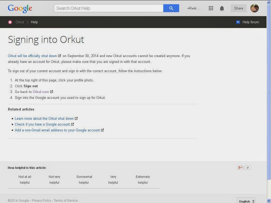This screenshot has height=203, width=271.
Task: Rate article 'Very helpful'
Action: [x=113, y=179]
